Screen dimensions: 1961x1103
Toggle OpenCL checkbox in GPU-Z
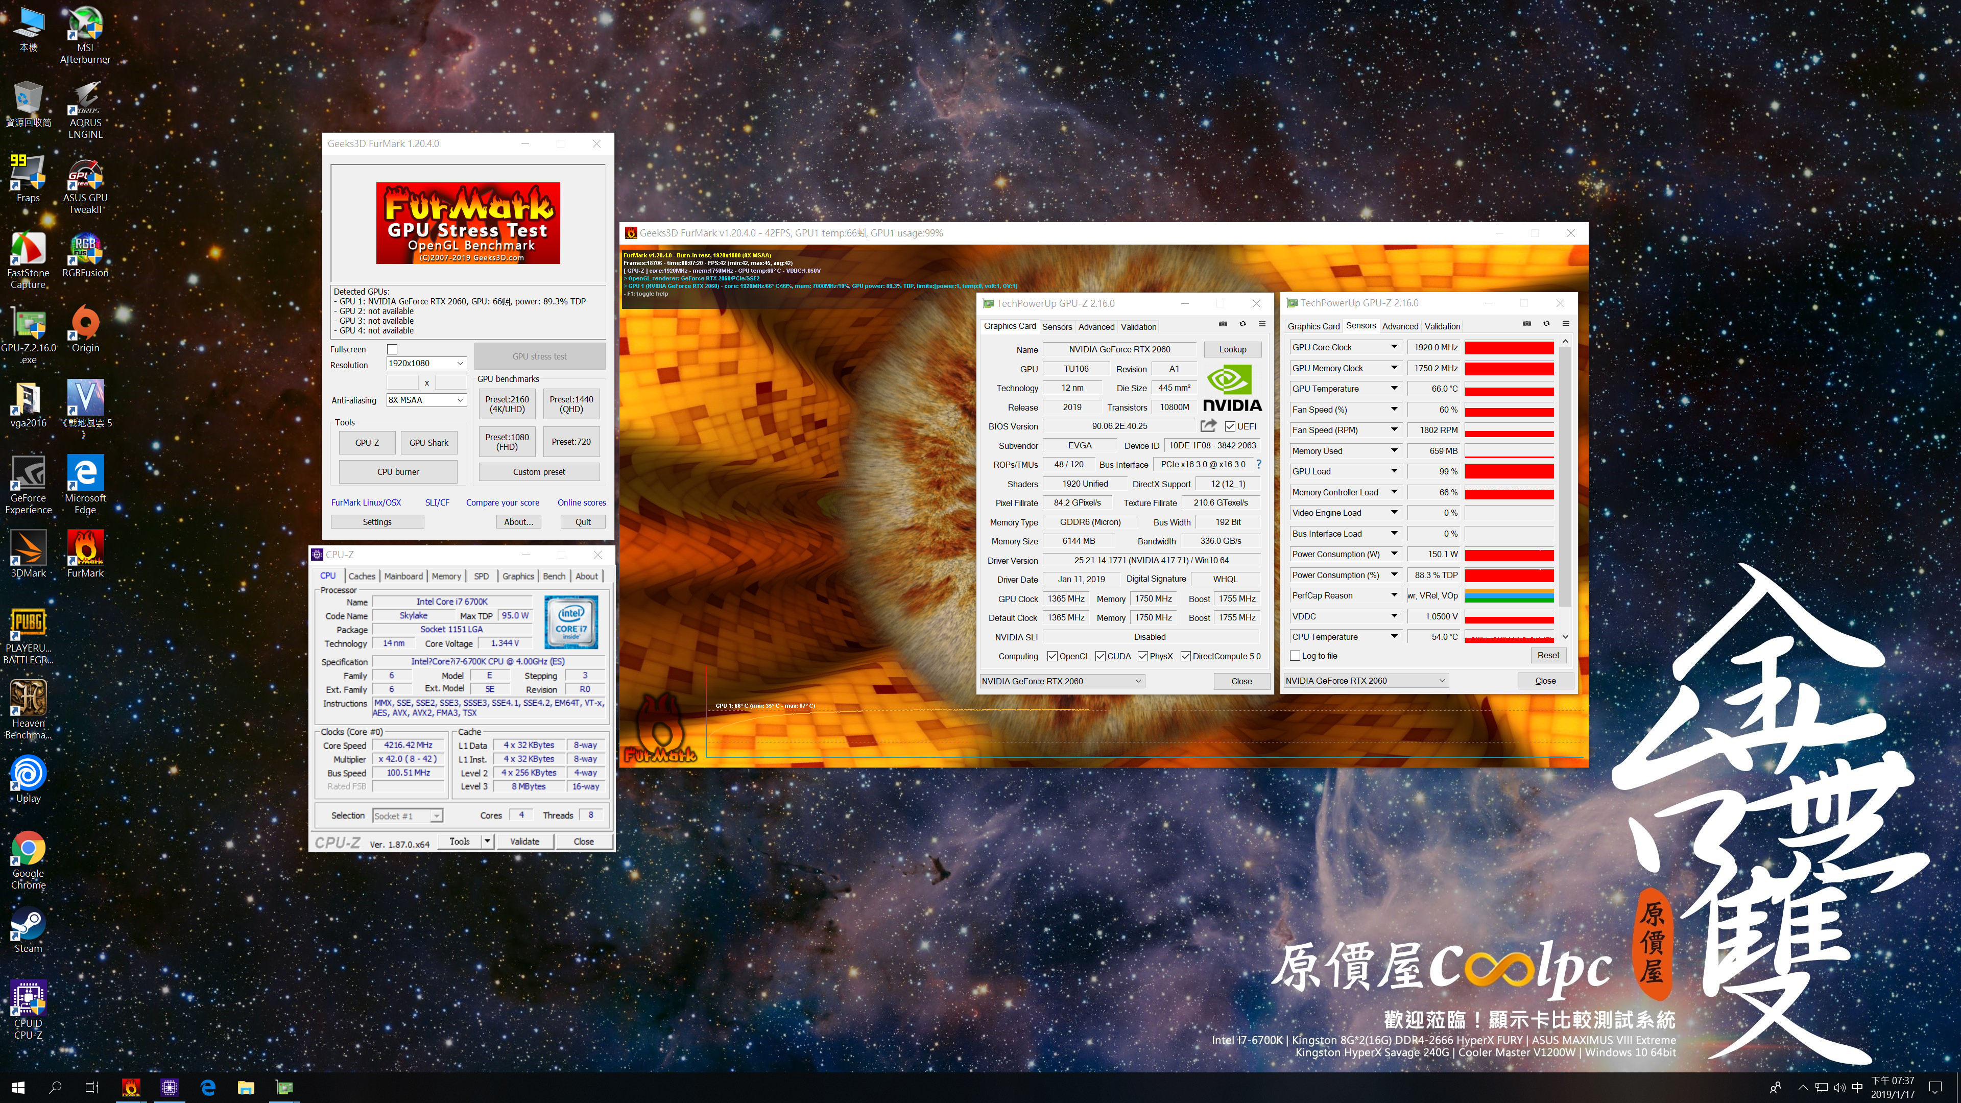coord(1052,656)
